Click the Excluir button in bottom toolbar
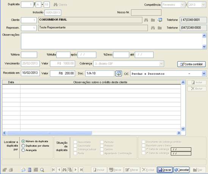 (x=148, y=170)
